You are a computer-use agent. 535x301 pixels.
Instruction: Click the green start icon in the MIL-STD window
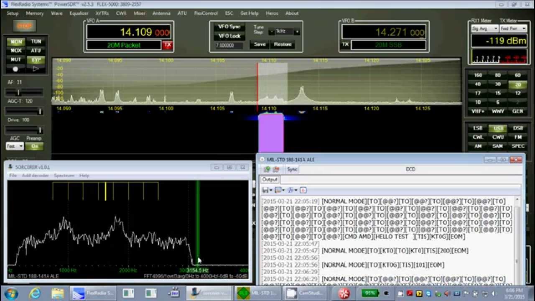(267, 169)
